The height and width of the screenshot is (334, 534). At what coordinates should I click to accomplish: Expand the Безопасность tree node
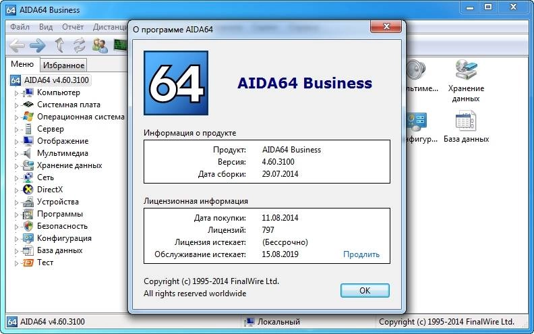16,226
